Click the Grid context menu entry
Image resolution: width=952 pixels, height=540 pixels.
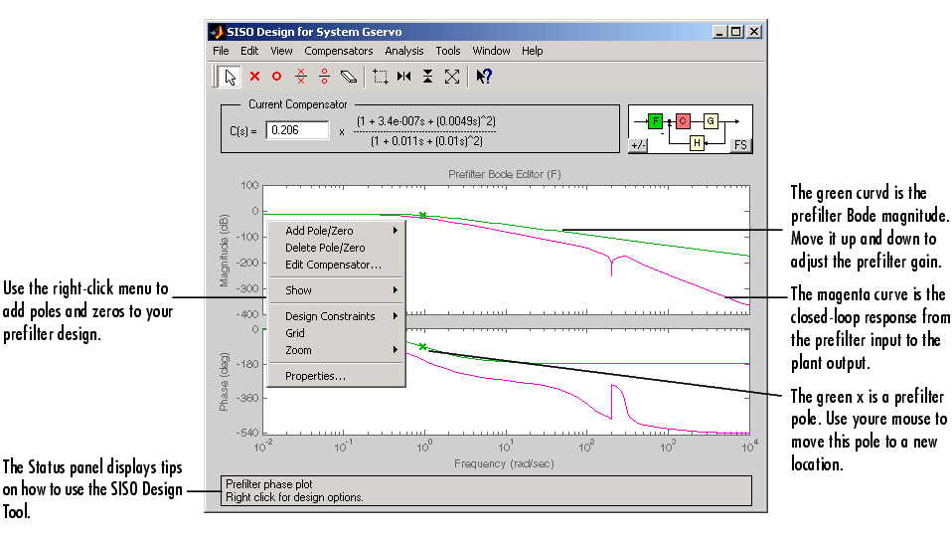coord(295,333)
